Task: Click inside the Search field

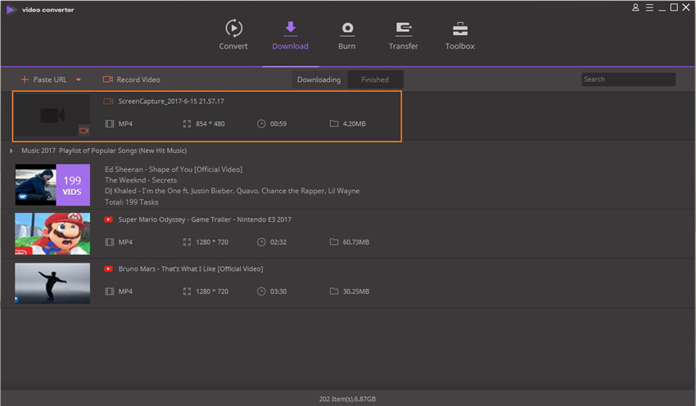Action: tap(629, 79)
